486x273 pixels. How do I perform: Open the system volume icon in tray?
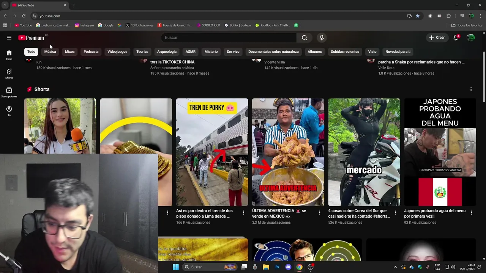point(453,267)
